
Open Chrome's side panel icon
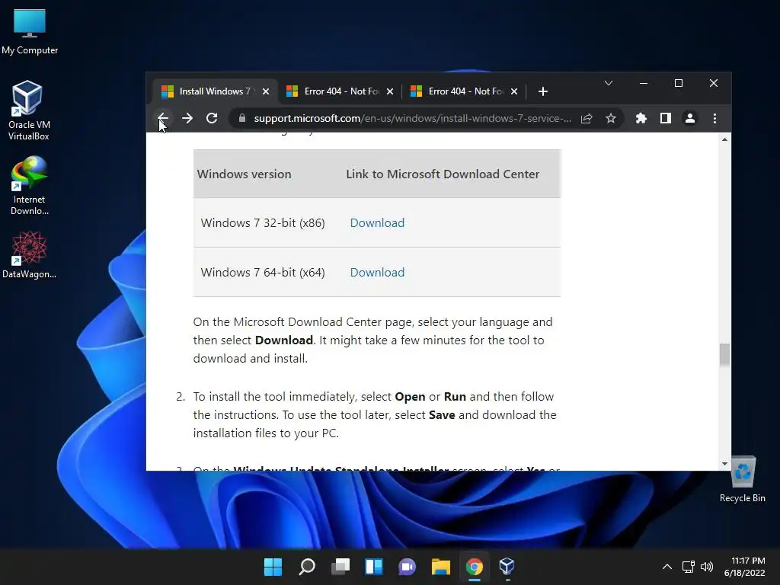666,118
